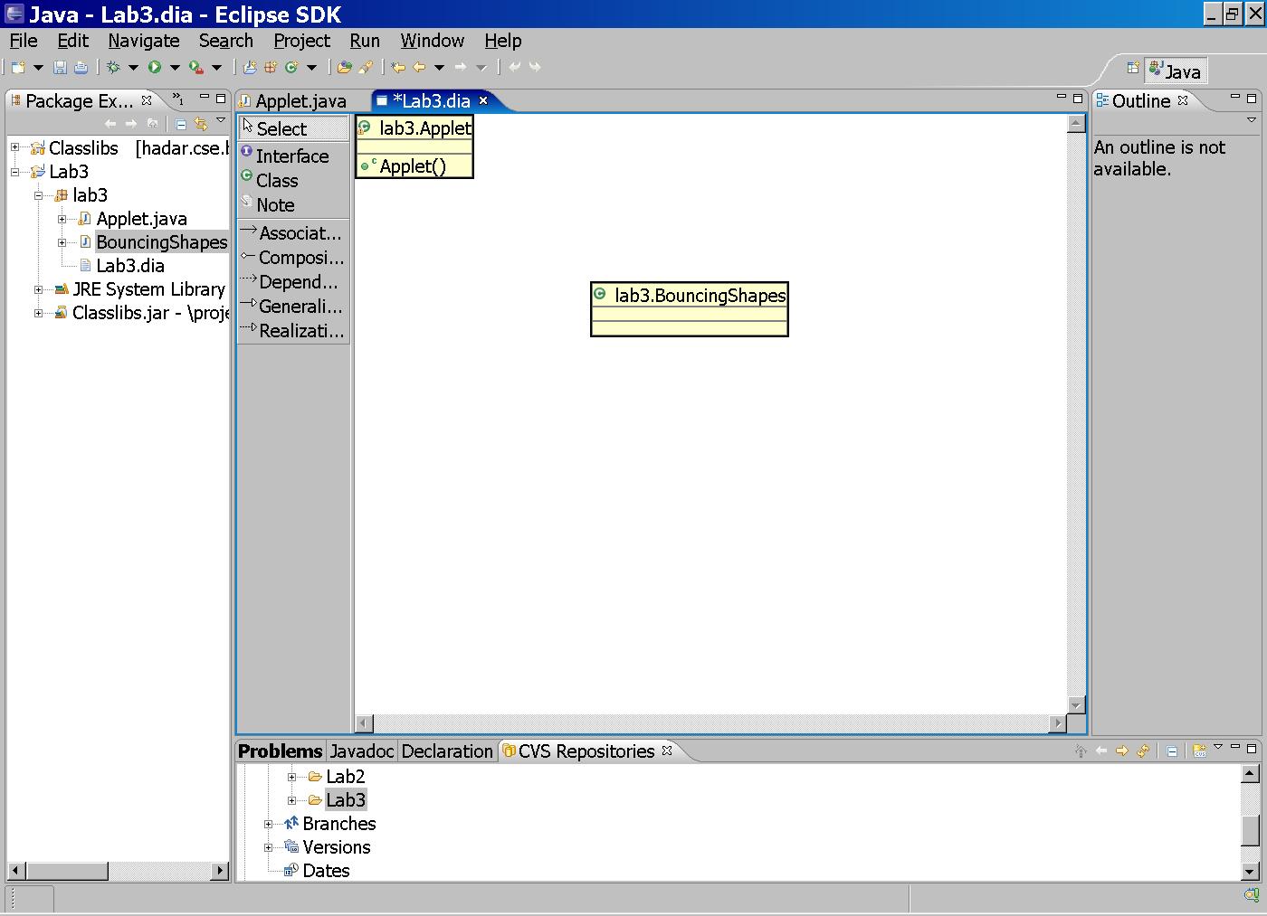Click the Debug bug icon in toolbar

[x=113, y=67]
